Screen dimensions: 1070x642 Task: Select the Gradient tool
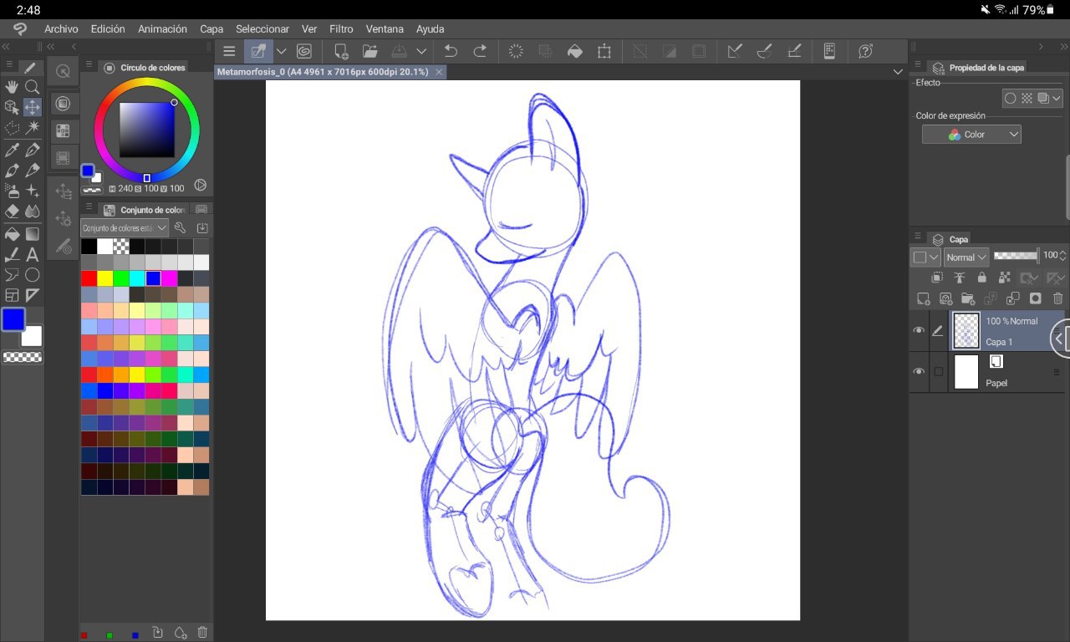click(x=33, y=234)
